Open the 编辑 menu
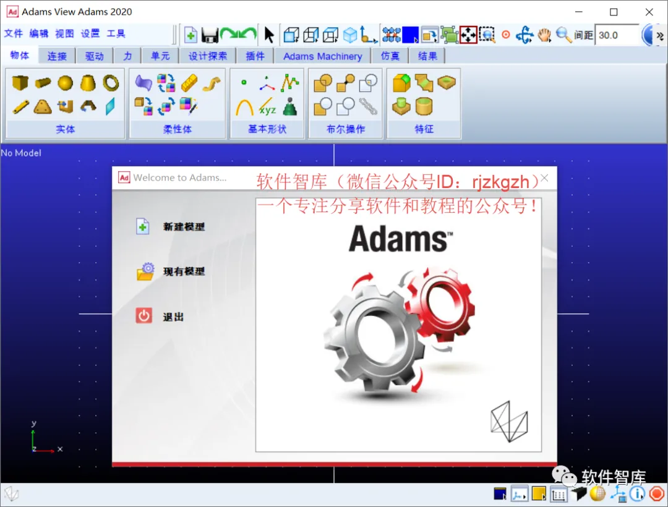The width and height of the screenshot is (668, 507). point(39,33)
